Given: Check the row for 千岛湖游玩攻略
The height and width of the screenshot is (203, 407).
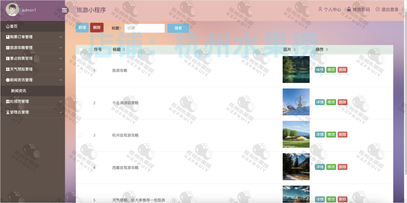Looking at the screenshot, I should point(80,103).
